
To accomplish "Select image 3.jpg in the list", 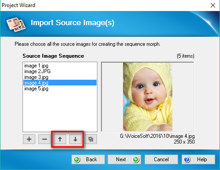I will click(60, 77).
